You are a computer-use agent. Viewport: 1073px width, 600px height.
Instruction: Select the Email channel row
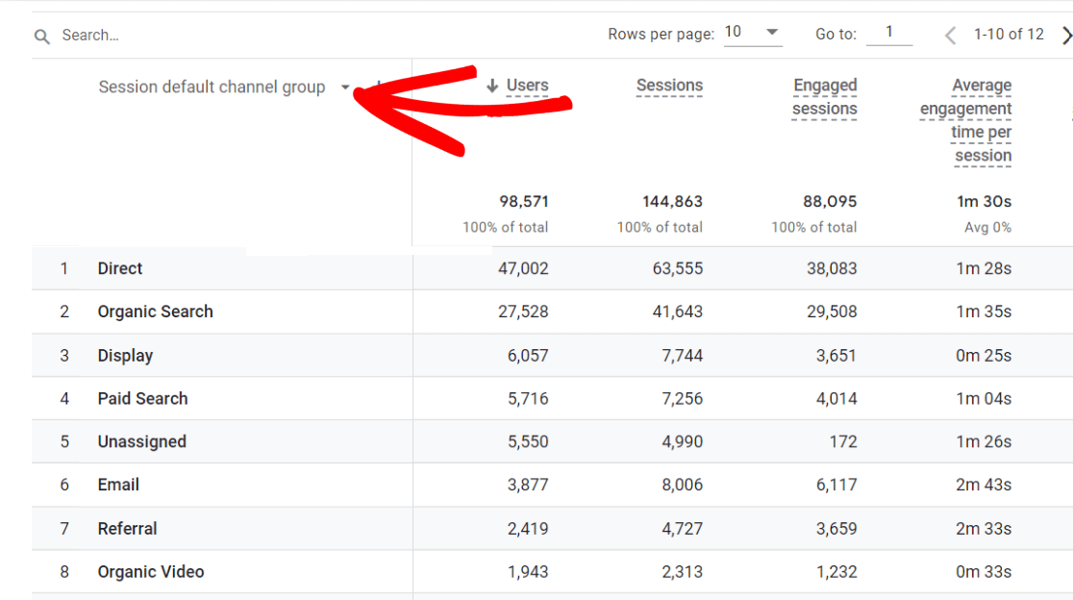[x=117, y=485]
